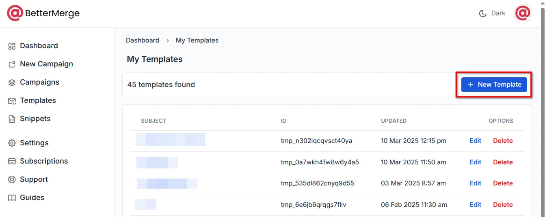Edit template tmp_n302lqcqvsct40ya
Screen dimensions: 545x217
click(475, 141)
